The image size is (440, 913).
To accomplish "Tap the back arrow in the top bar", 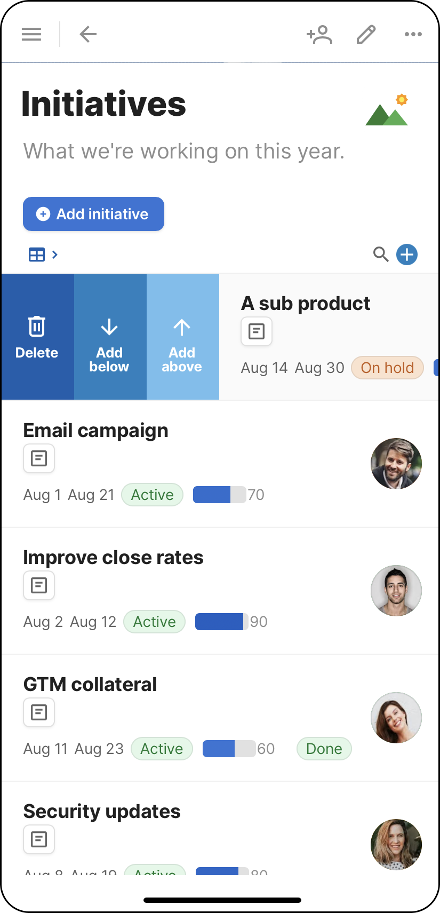I will 87,34.
